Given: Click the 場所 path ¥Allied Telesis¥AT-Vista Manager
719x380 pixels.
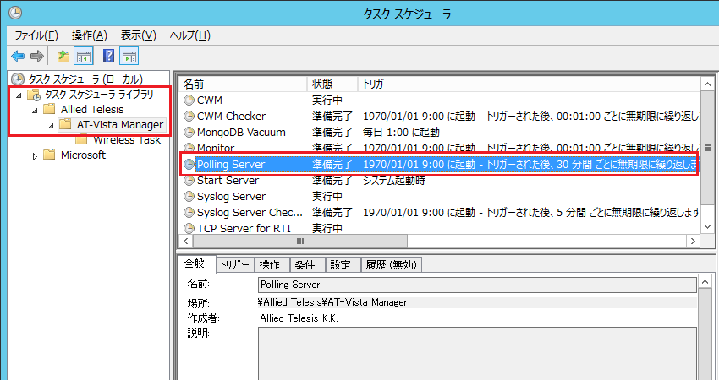Looking at the screenshot, I should pyautogui.click(x=333, y=302).
